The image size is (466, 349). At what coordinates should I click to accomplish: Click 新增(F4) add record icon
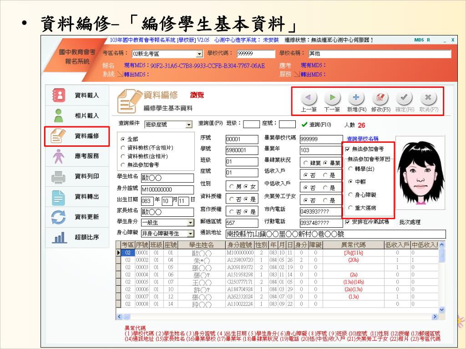(356, 97)
